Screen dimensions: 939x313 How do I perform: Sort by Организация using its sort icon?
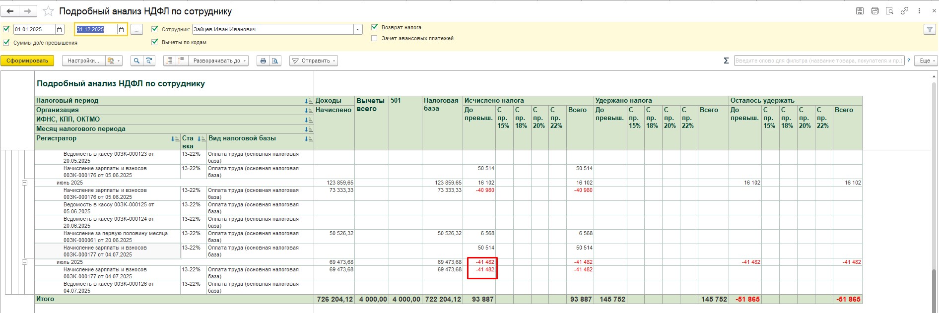[308, 110]
